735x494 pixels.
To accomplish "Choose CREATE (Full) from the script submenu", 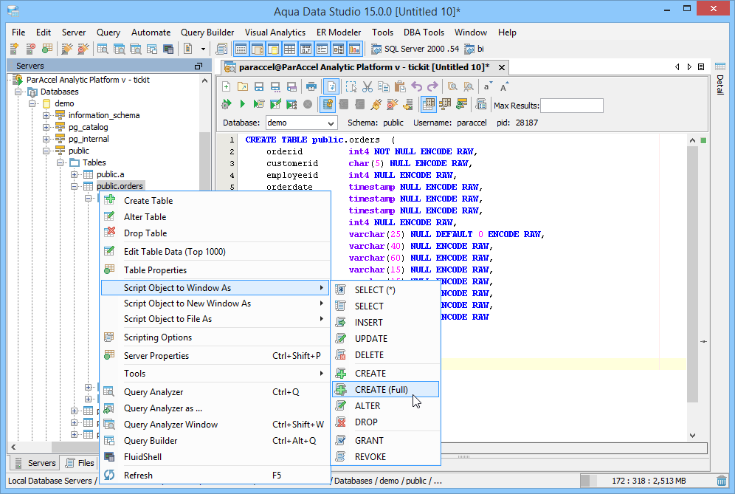I will pos(385,389).
